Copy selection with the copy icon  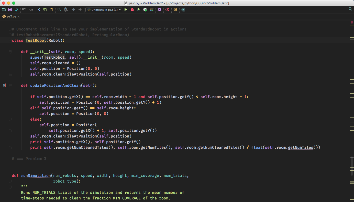[x=45, y=9]
